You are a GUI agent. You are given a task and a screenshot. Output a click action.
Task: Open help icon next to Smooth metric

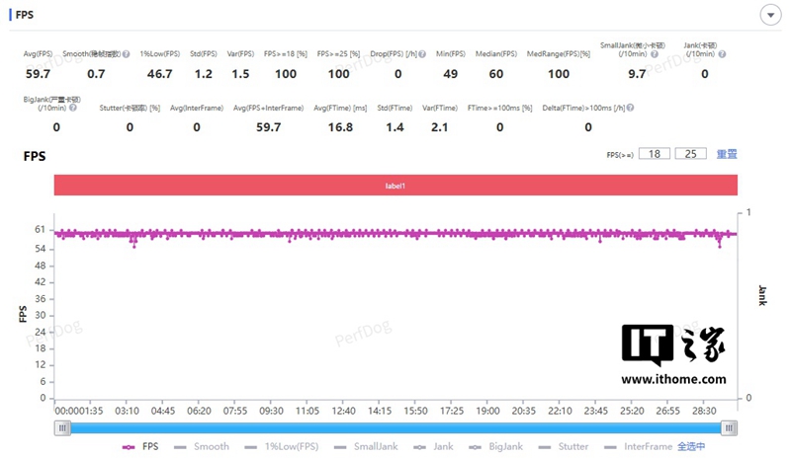point(127,54)
